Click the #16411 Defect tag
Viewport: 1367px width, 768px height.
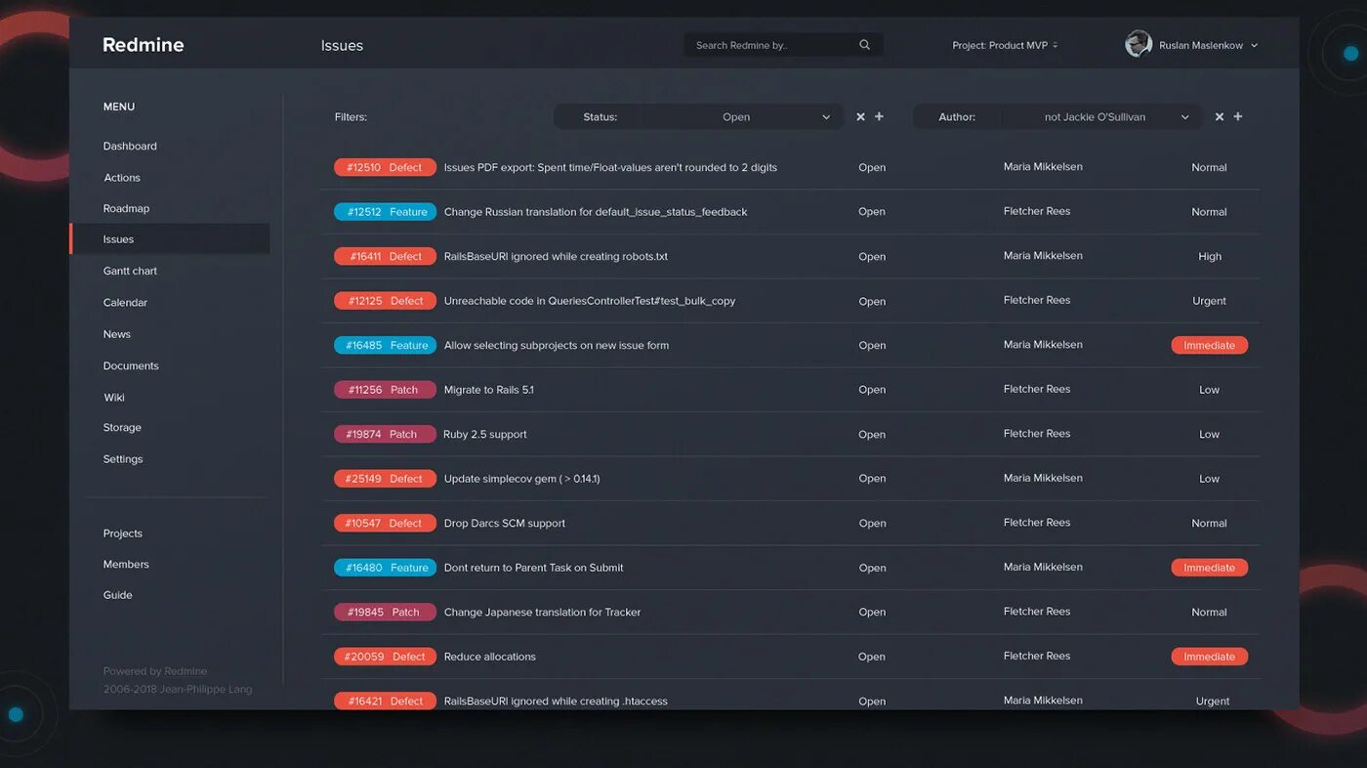[385, 256]
